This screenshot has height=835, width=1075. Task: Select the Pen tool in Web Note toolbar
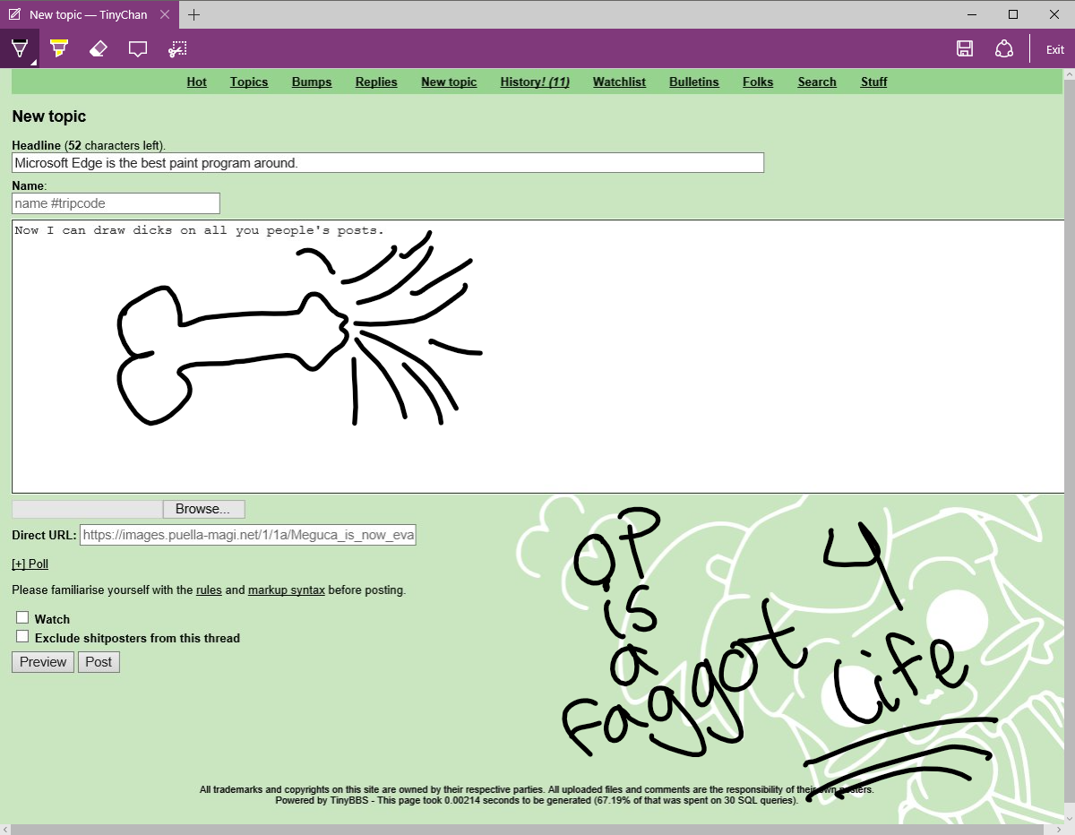(19, 48)
